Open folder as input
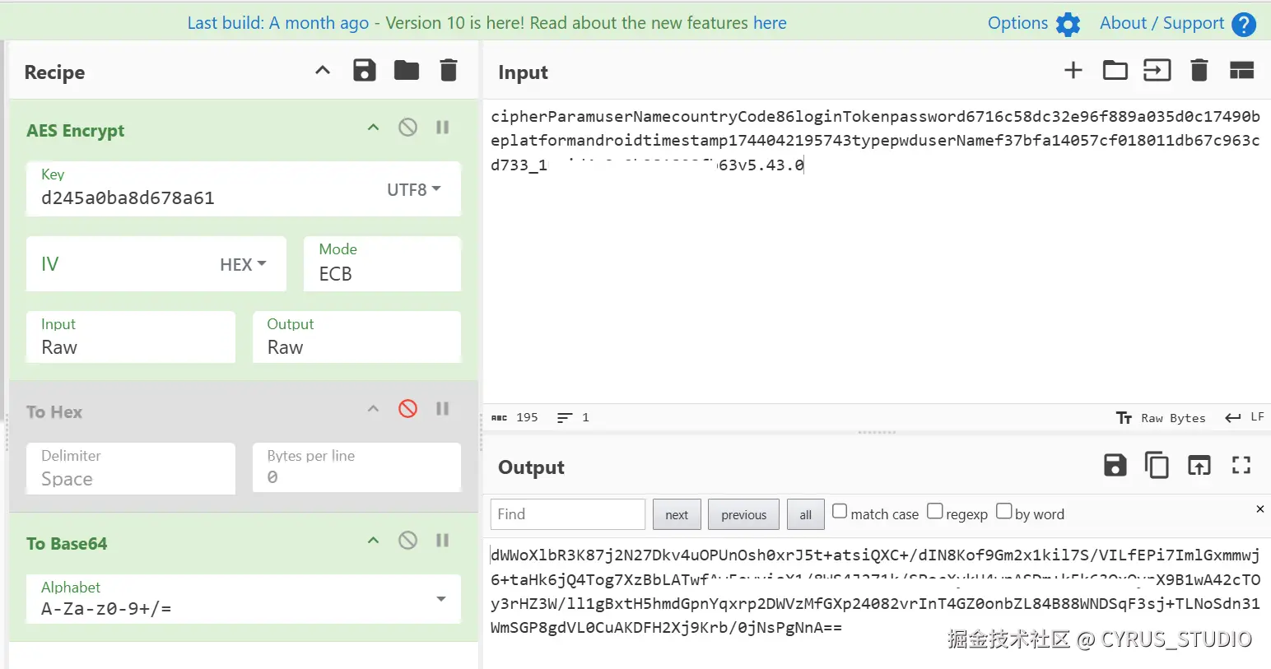 (x=1115, y=70)
